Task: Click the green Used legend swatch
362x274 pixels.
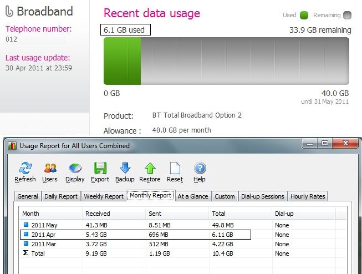Action: tap(304, 15)
